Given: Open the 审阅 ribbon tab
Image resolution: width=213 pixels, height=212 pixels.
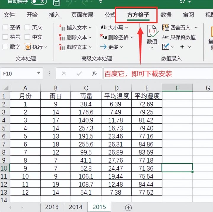Looking at the screenshot, I should [188, 15].
